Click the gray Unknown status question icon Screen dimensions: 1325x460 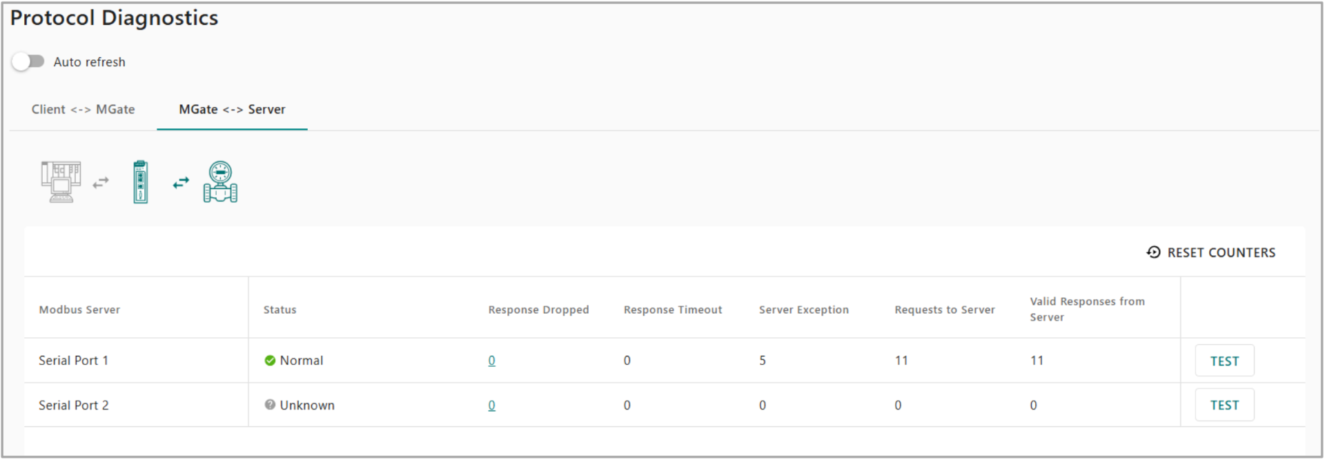click(270, 405)
